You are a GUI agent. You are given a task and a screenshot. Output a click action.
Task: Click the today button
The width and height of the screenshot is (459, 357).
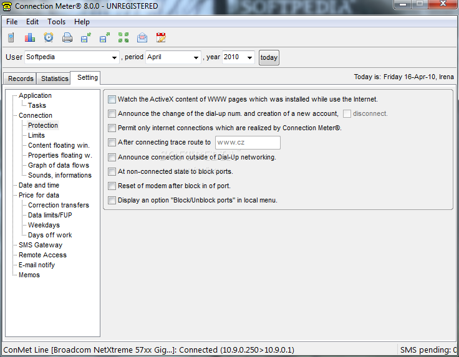tap(269, 57)
